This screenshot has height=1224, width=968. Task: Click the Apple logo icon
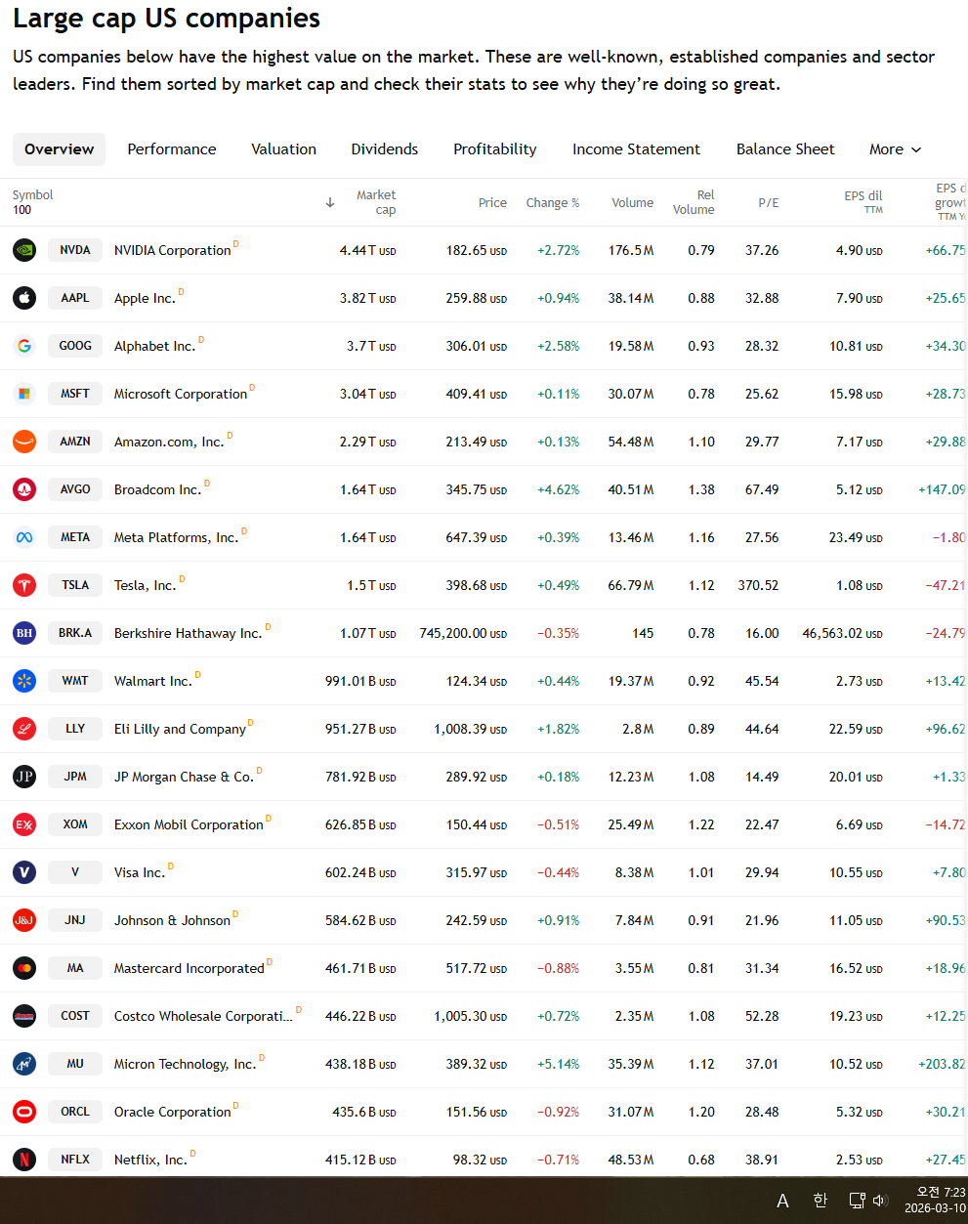tap(24, 298)
